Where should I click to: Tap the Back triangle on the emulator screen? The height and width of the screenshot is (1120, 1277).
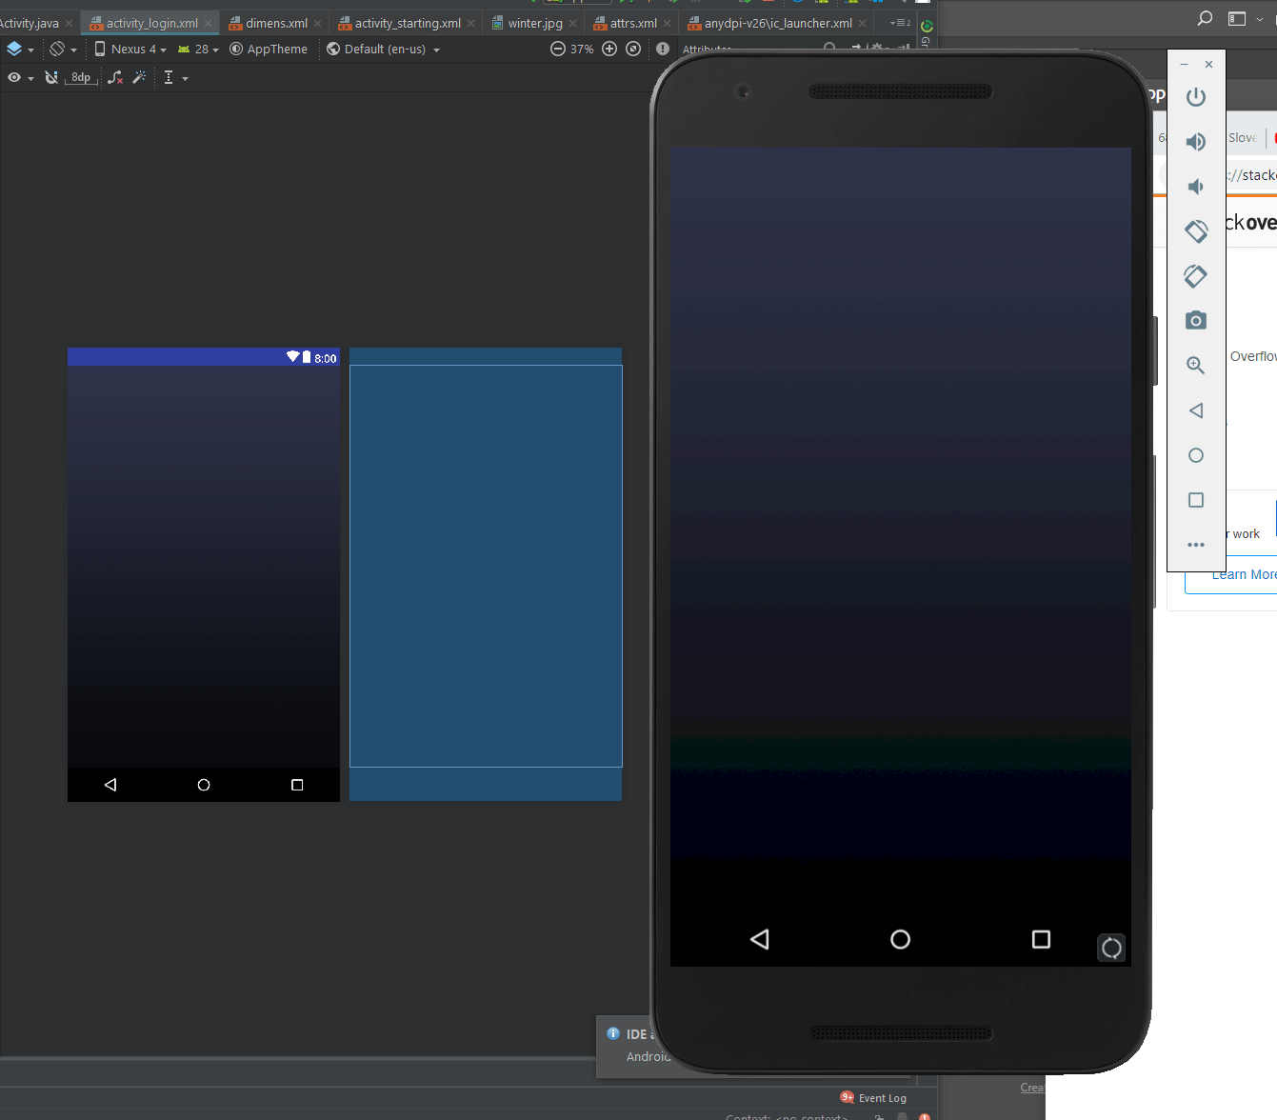pos(759,940)
